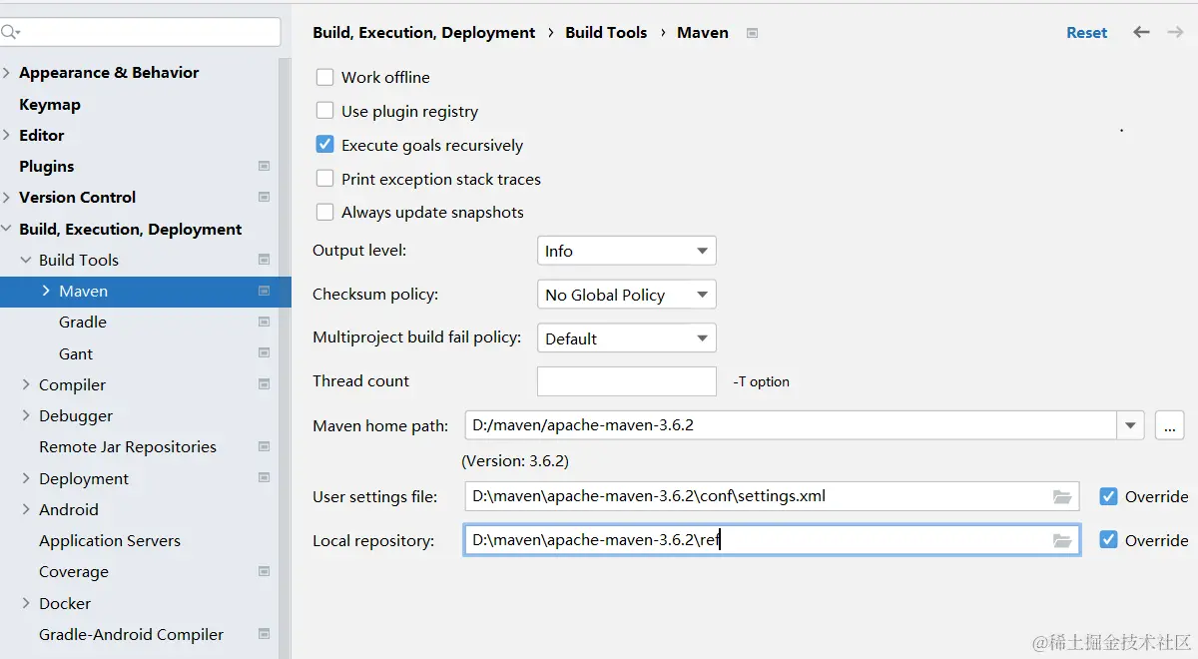This screenshot has width=1198, height=659.
Task: Browse folder icon in User settings file
Action: 1062,496
